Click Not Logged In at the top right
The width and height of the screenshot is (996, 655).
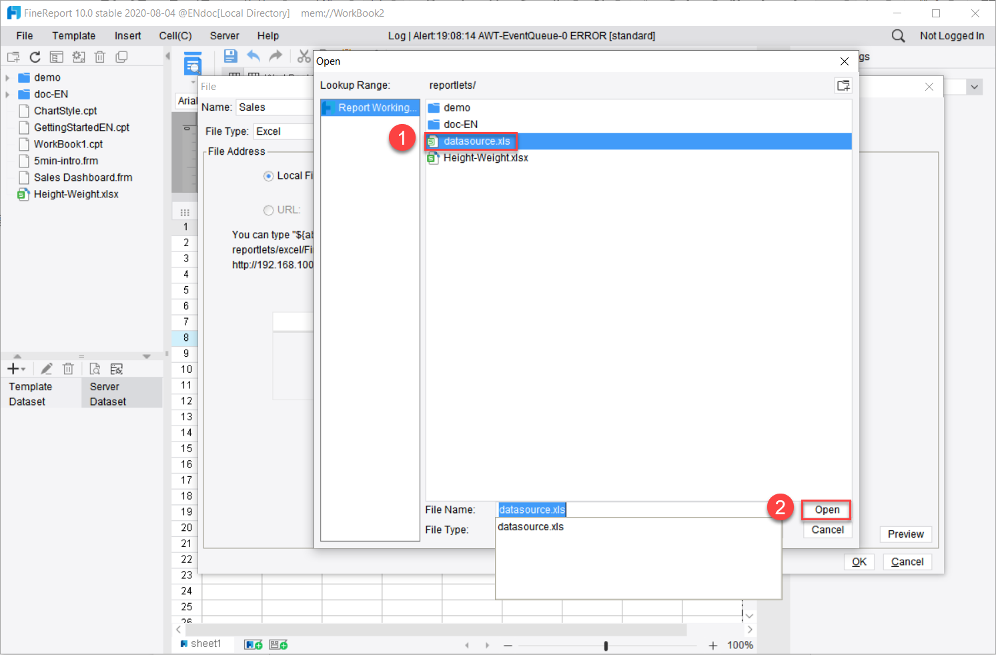pos(952,36)
